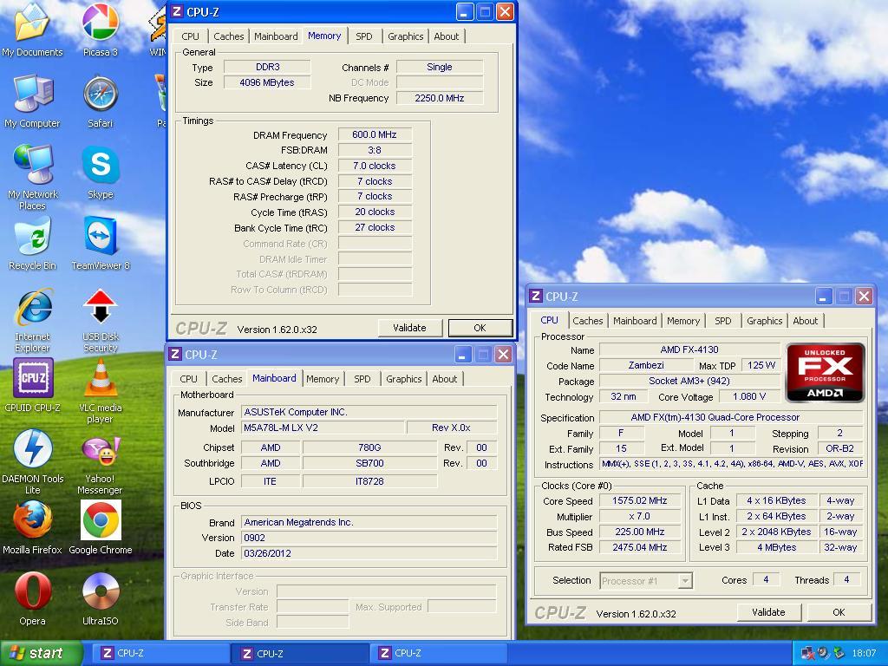Open CPUID CPU-Z desktop shortcut
Screen dimensions: 888x666
pyautogui.click(x=32, y=385)
